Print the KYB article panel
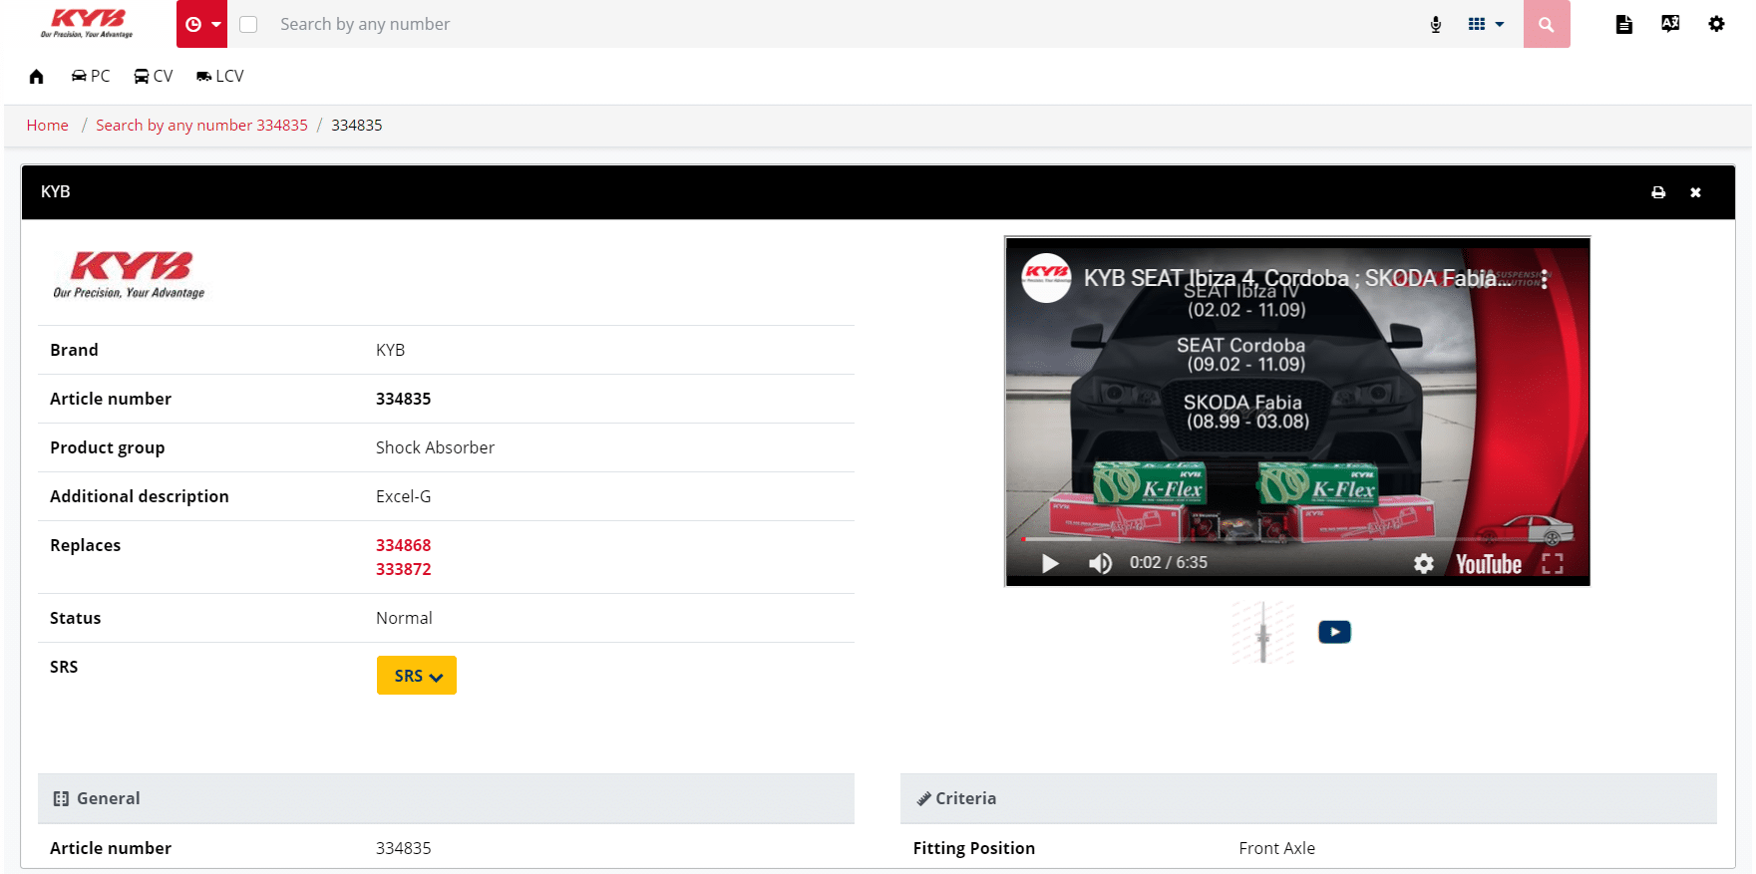The width and height of the screenshot is (1756, 874). click(1658, 192)
